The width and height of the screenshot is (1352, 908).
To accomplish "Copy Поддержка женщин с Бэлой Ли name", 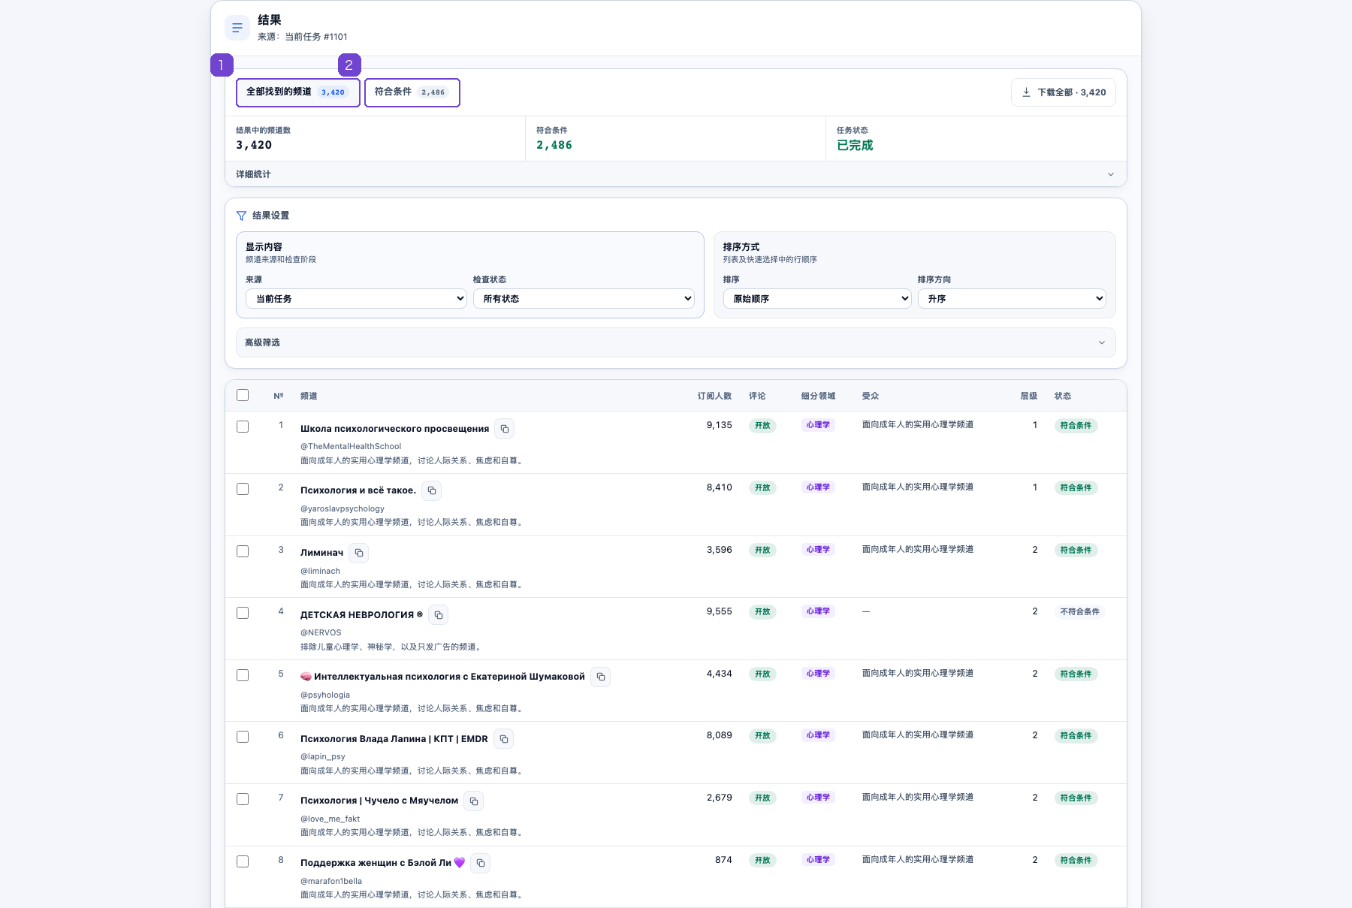I will tap(481, 863).
